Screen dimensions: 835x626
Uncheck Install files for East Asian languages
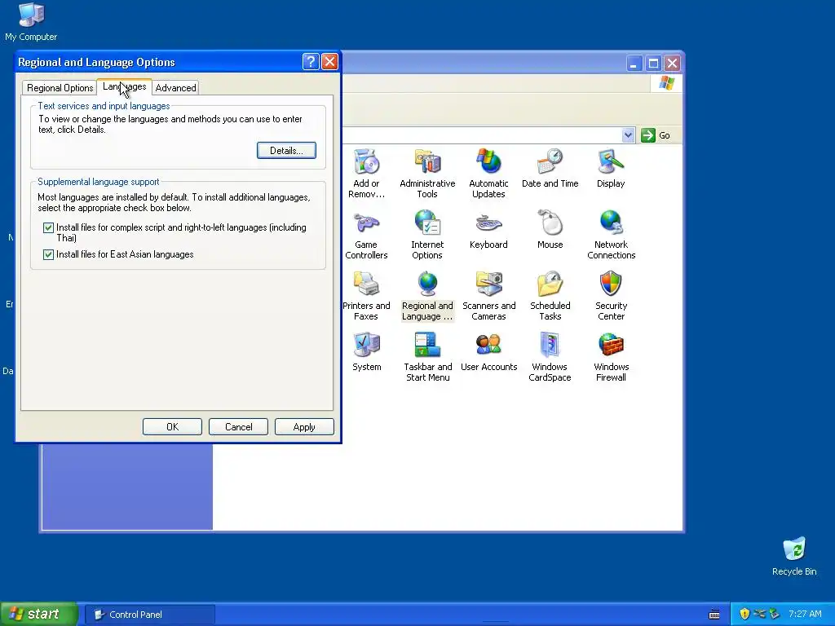click(48, 254)
